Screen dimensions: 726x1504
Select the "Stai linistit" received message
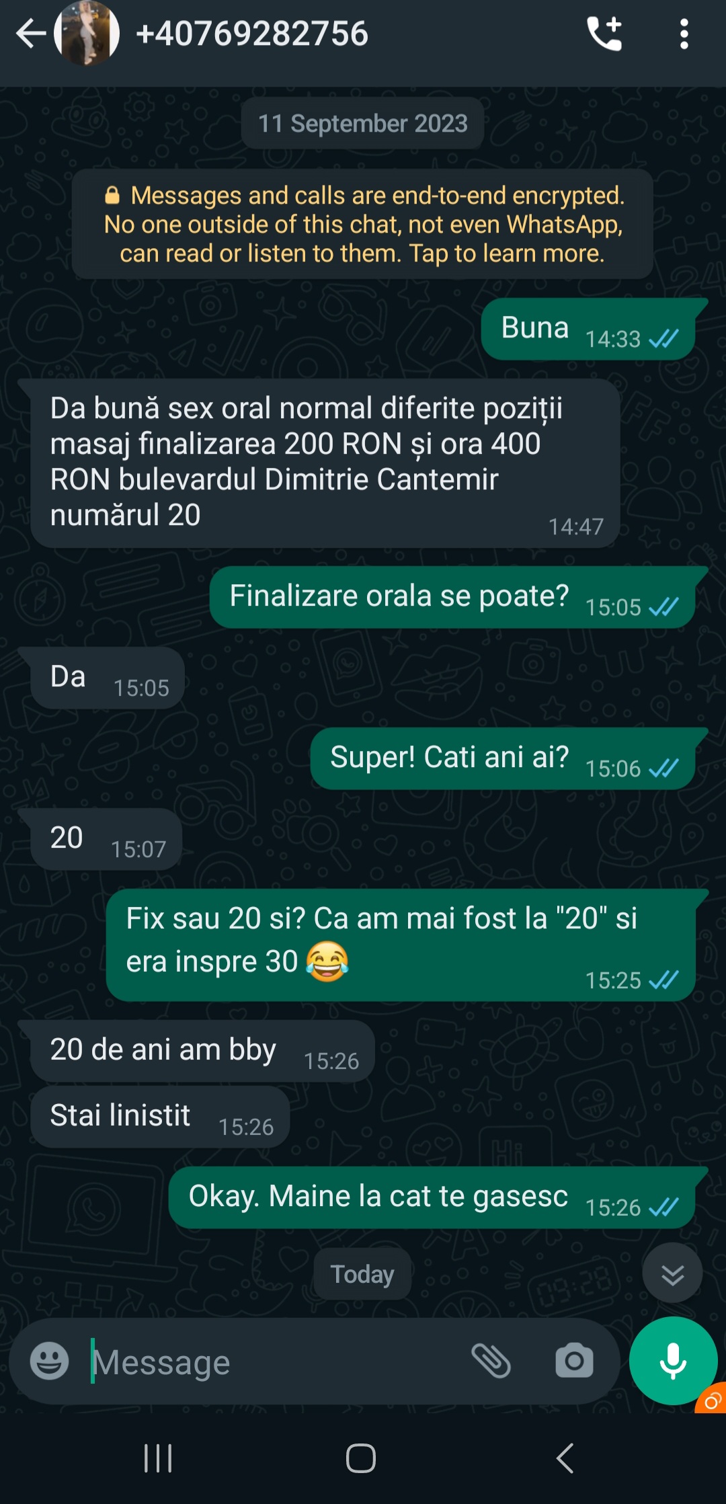click(x=161, y=1116)
